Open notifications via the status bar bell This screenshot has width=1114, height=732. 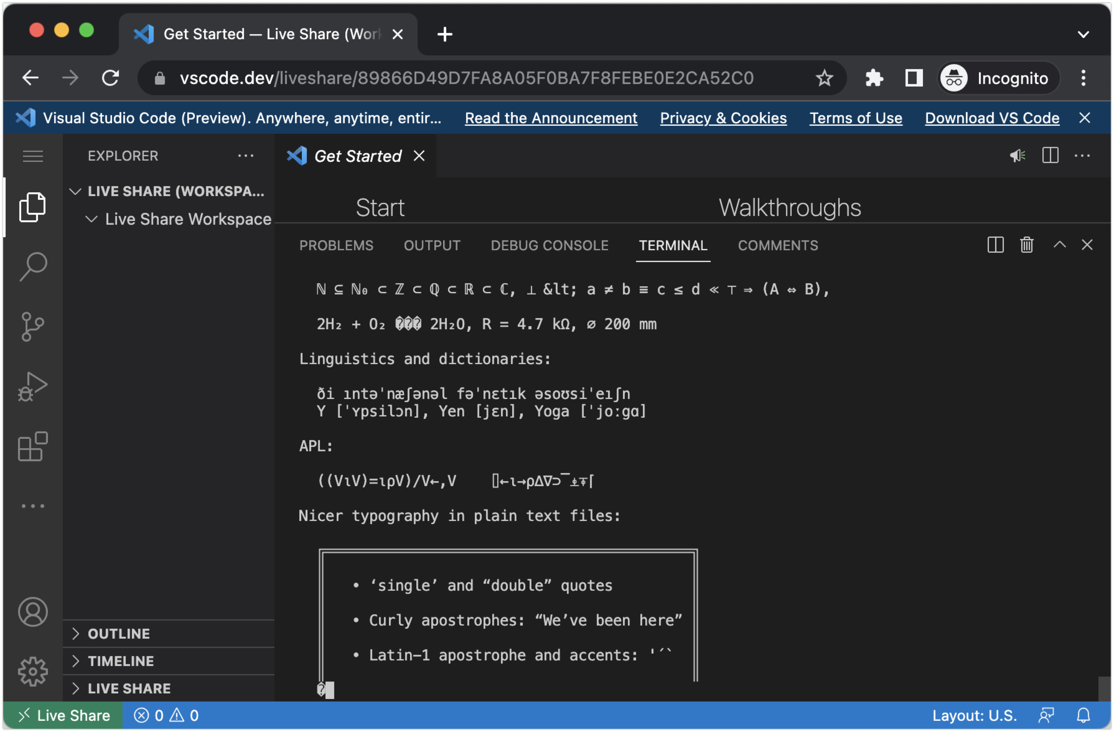click(1083, 715)
